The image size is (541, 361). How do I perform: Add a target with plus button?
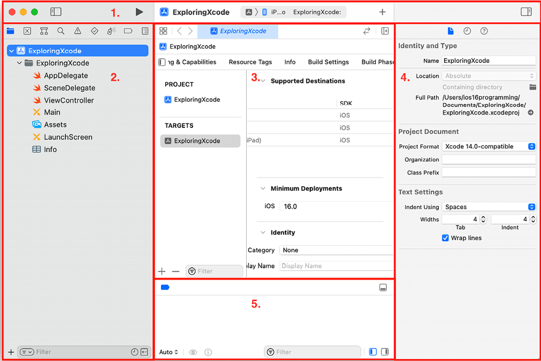click(x=162, y=272)
